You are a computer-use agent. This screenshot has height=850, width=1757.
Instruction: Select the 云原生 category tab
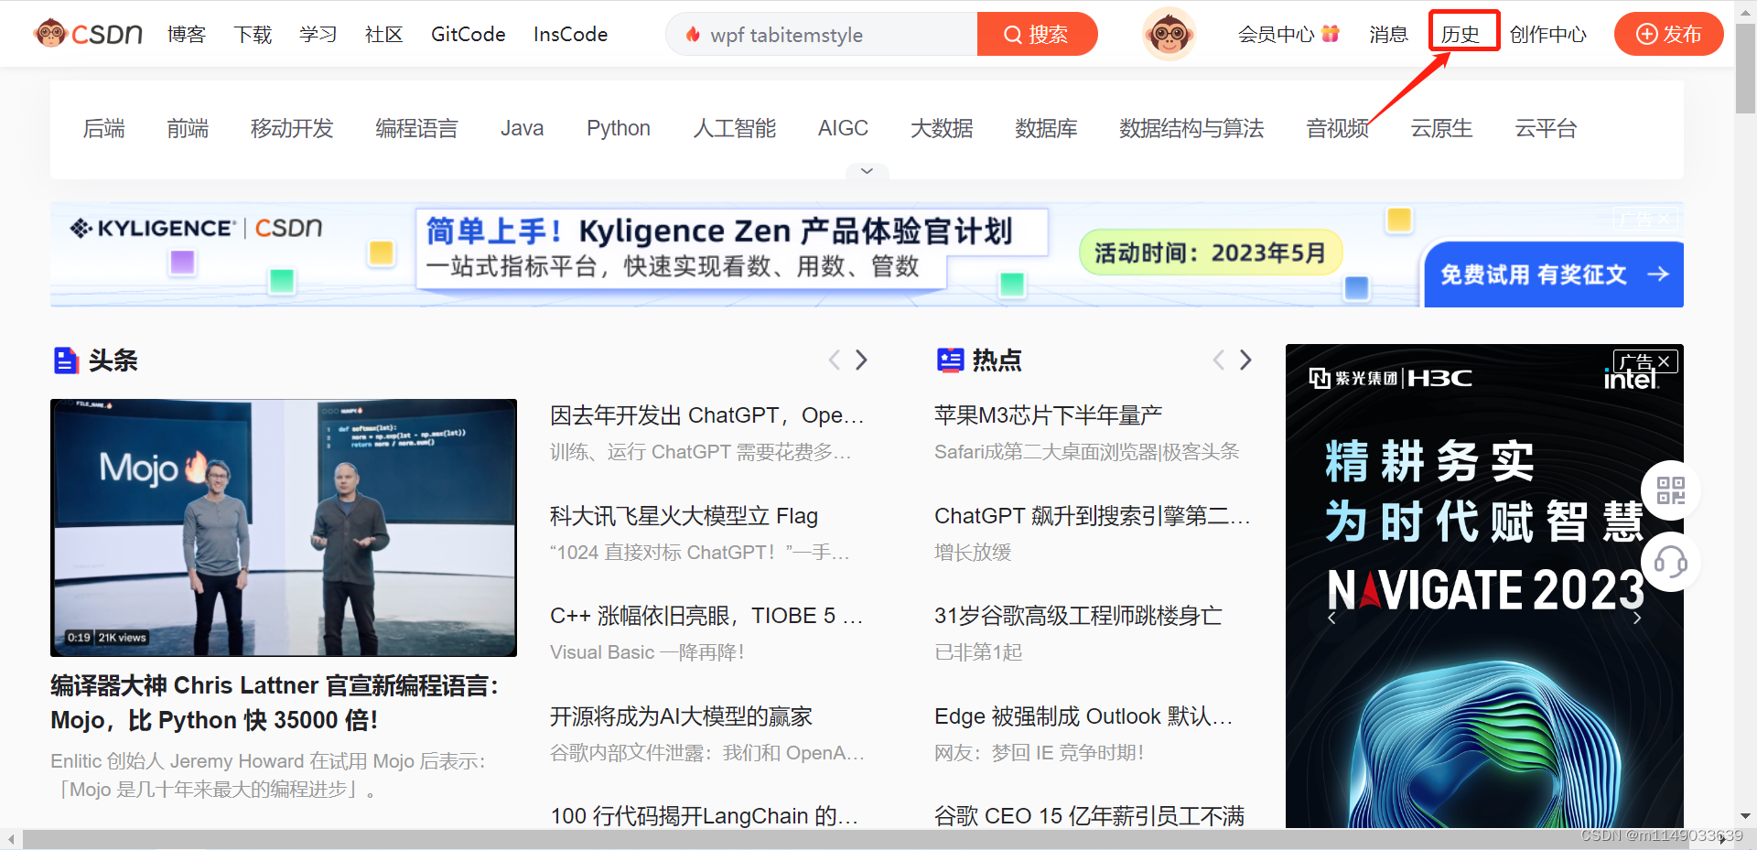[1441, 128]
